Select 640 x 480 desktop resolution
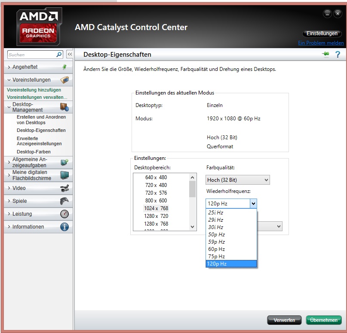The width and height of the screenshot is (347, 333). pos(156,177)
